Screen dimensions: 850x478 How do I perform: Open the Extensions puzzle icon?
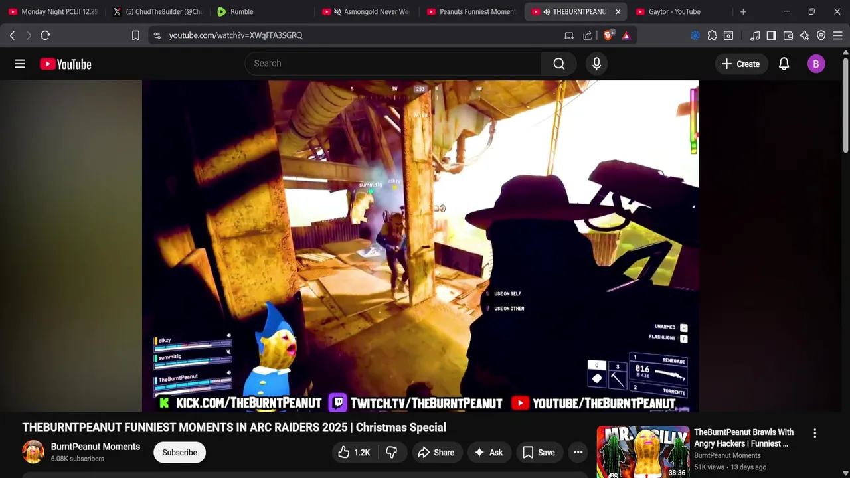click(x=713, y=35)
